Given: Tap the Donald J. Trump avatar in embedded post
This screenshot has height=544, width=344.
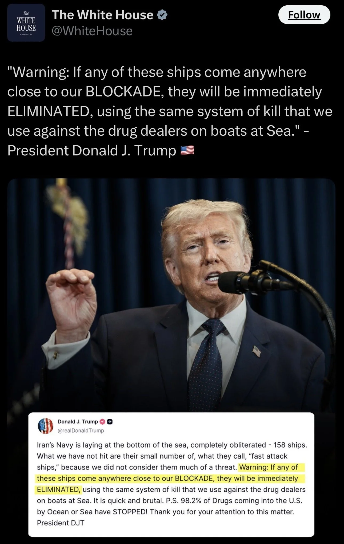Looking at the screenshot, I should (46, 426).
